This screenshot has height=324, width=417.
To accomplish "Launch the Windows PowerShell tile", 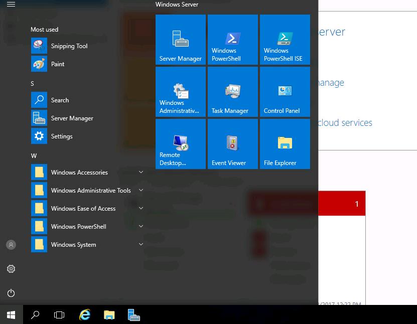I will click(x=233, y=40).
